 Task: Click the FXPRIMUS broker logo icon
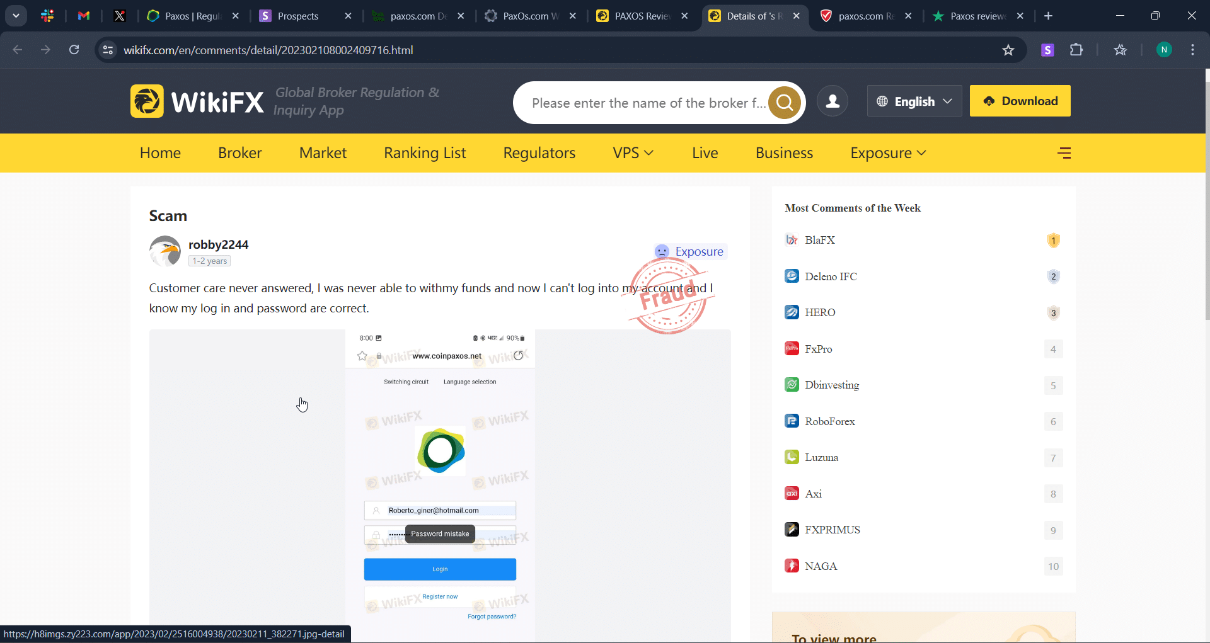792,530
